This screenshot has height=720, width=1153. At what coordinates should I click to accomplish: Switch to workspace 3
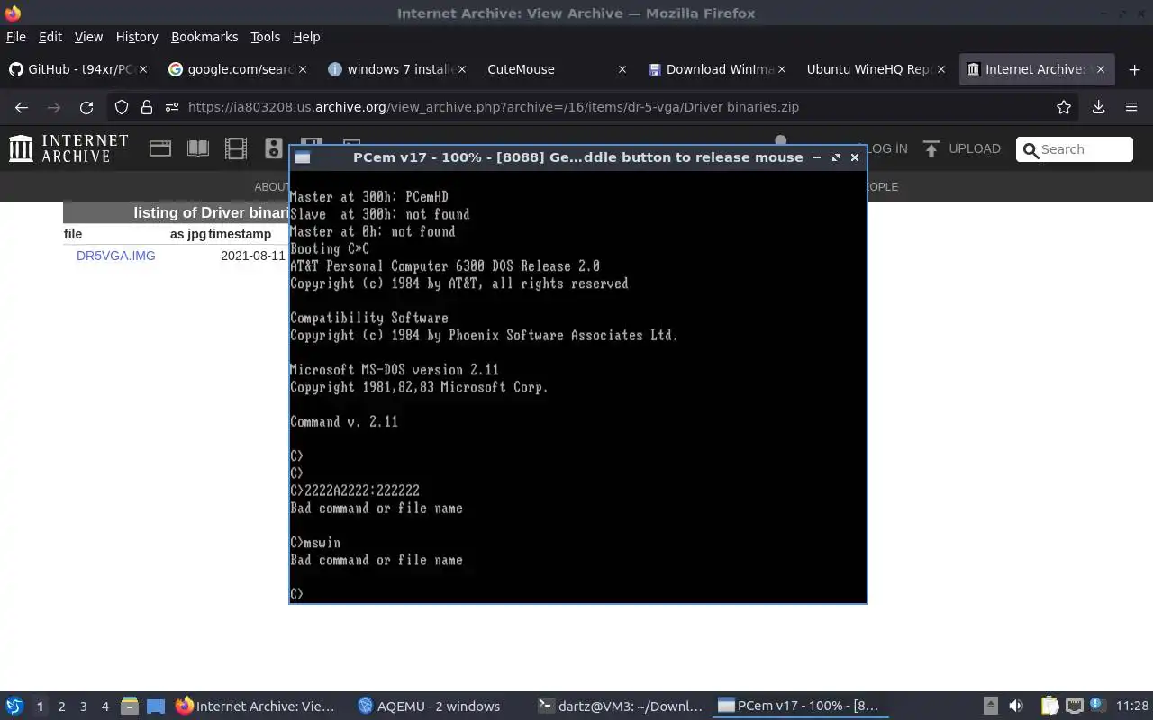coord(83,706)
